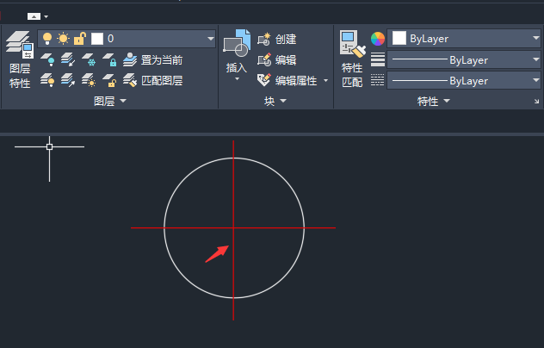The width and height of the screenshot is (544, 348).
Task: Click the layer Freeze snowflake icon
Action: click(x=89, y=59)
